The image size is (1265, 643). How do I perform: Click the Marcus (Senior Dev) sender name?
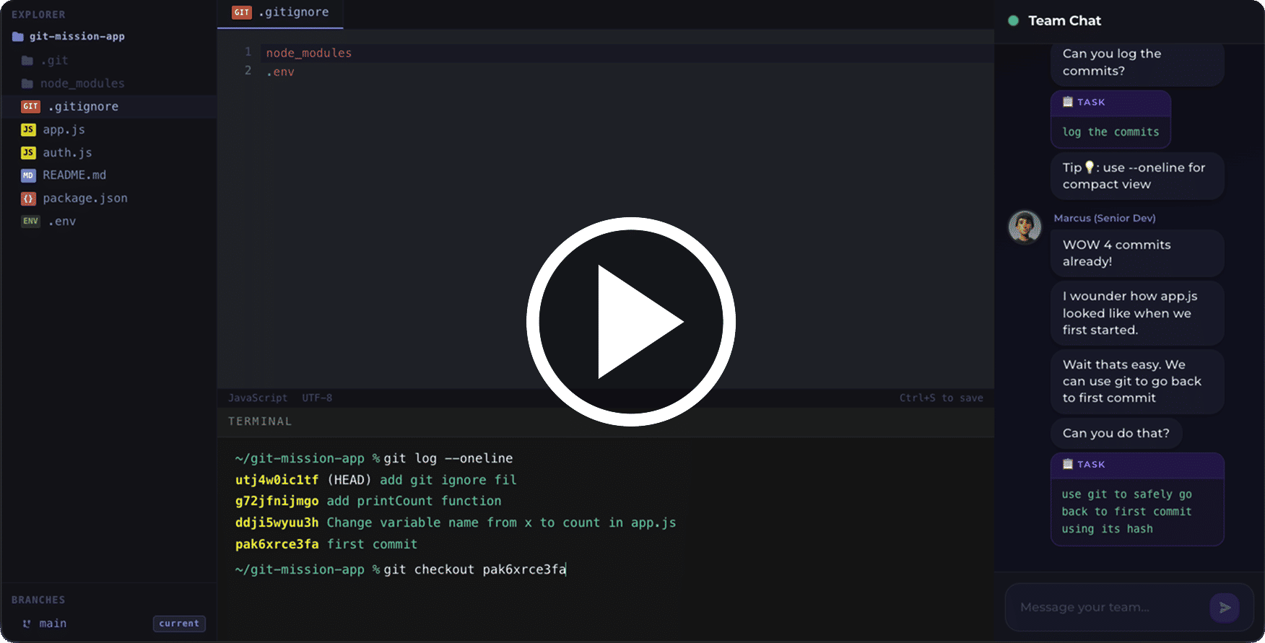pyautogui.click(x=1105, y=218)
